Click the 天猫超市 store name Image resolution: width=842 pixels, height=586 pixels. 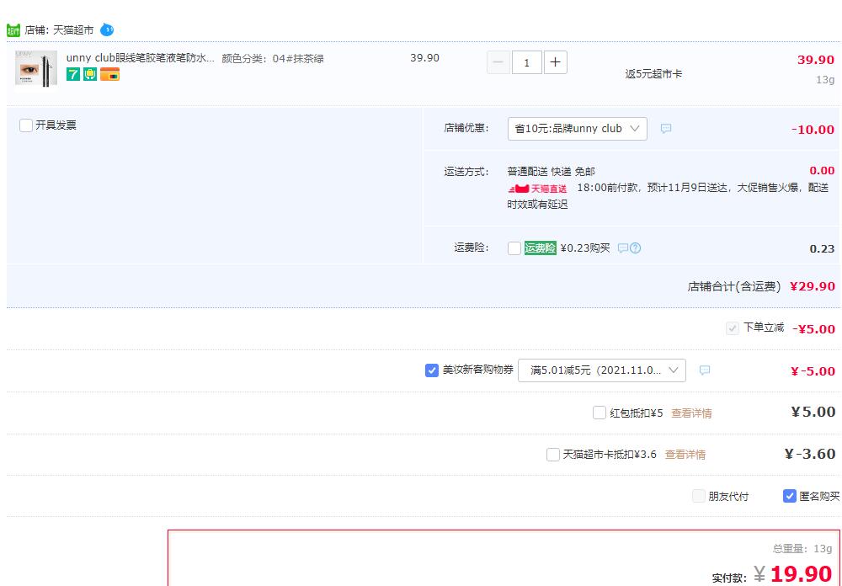point(73,30)
